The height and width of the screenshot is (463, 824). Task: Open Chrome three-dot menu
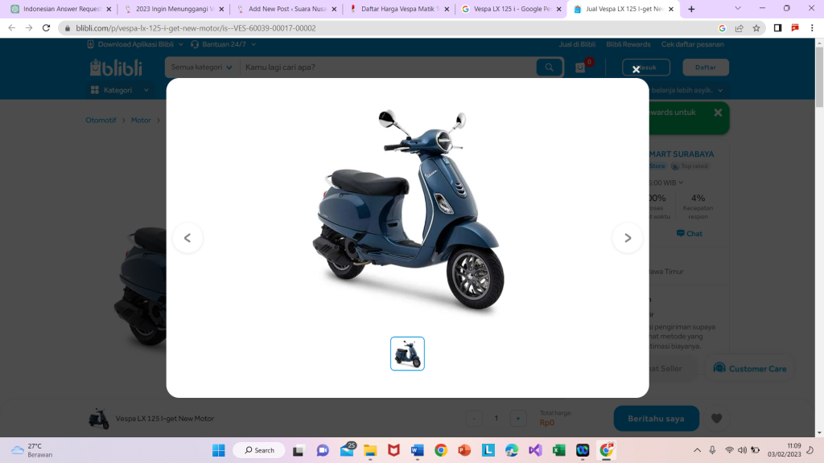pyautogui.click(x=812, y=28)
